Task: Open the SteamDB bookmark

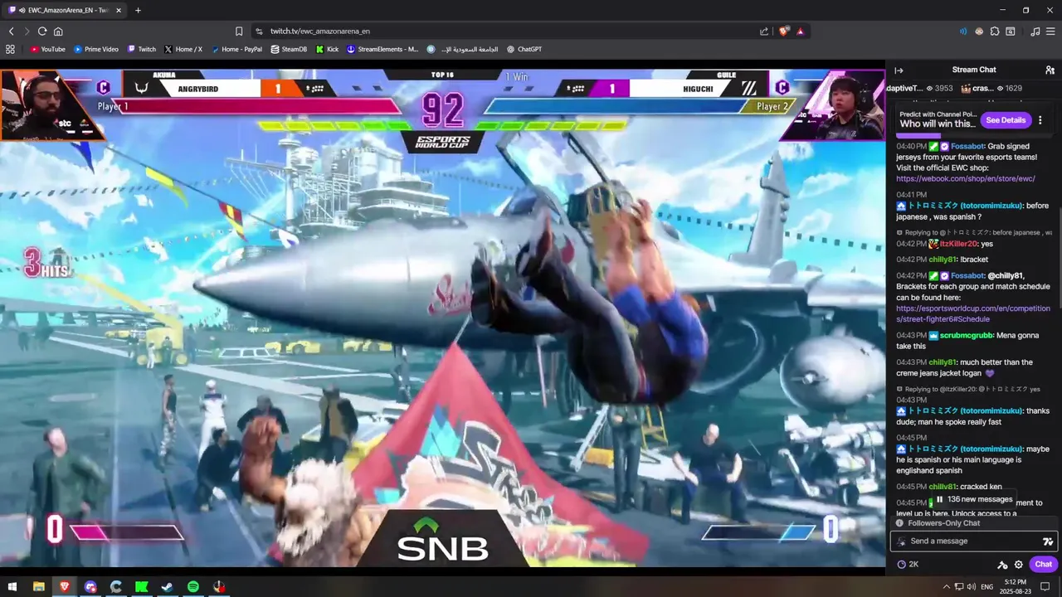Action: 289,50
